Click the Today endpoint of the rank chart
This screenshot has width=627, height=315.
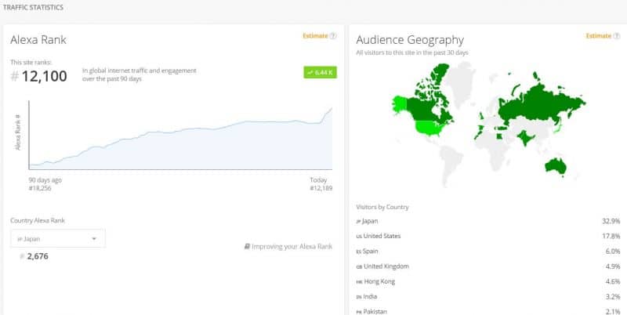coord(319,180)
